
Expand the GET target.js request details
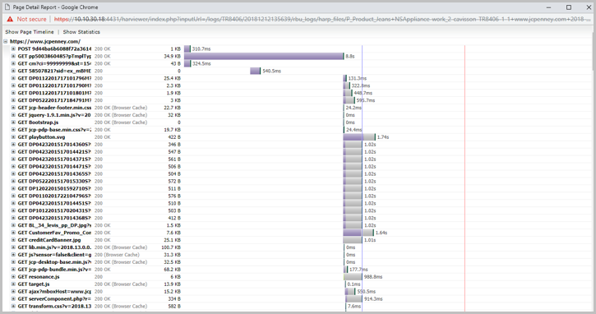coord(13,284)
